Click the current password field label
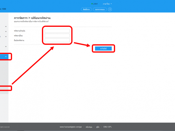Screen dimensions: 175x131 click(x=20, y=31)
